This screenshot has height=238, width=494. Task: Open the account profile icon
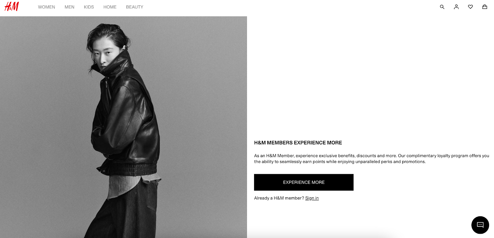(456, 7)
